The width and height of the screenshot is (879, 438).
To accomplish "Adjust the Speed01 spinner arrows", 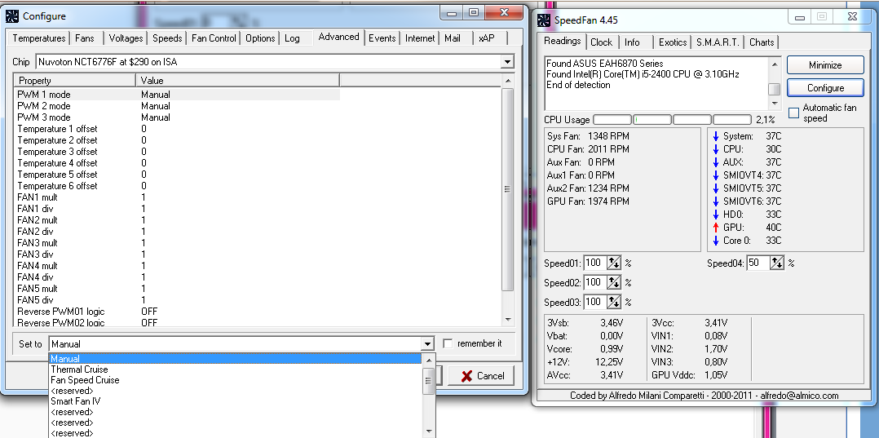I will tap(614, 263).
